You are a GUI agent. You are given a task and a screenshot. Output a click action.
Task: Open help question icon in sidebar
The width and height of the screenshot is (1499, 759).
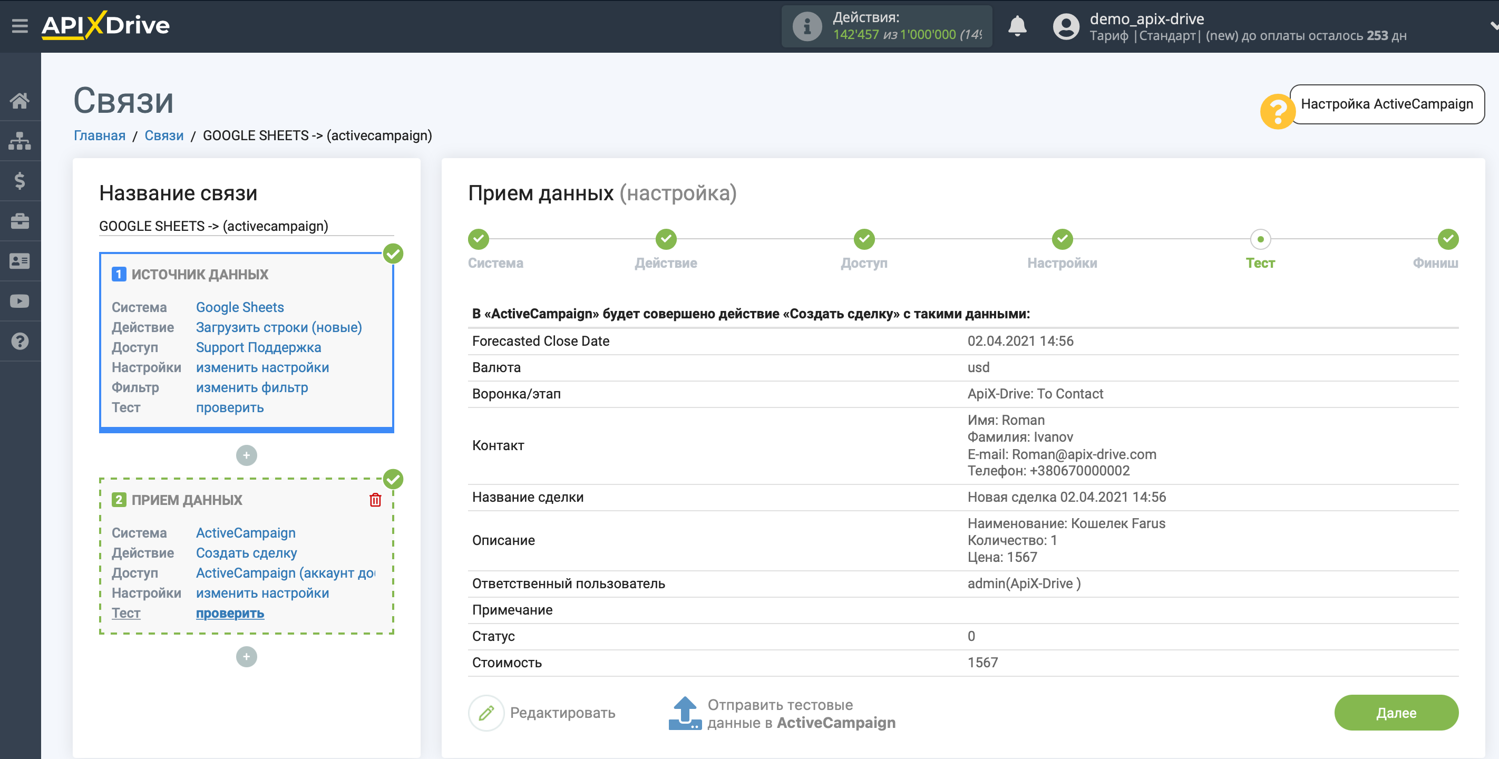(20, 342)
